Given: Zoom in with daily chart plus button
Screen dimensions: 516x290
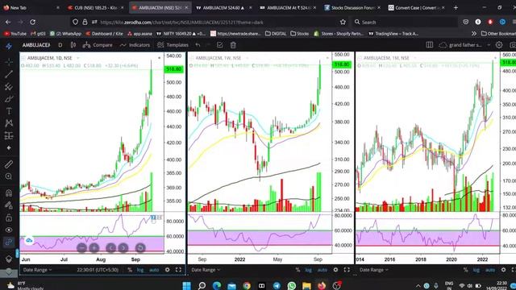Looking at the screenshot, I should [x=94, y=248].
